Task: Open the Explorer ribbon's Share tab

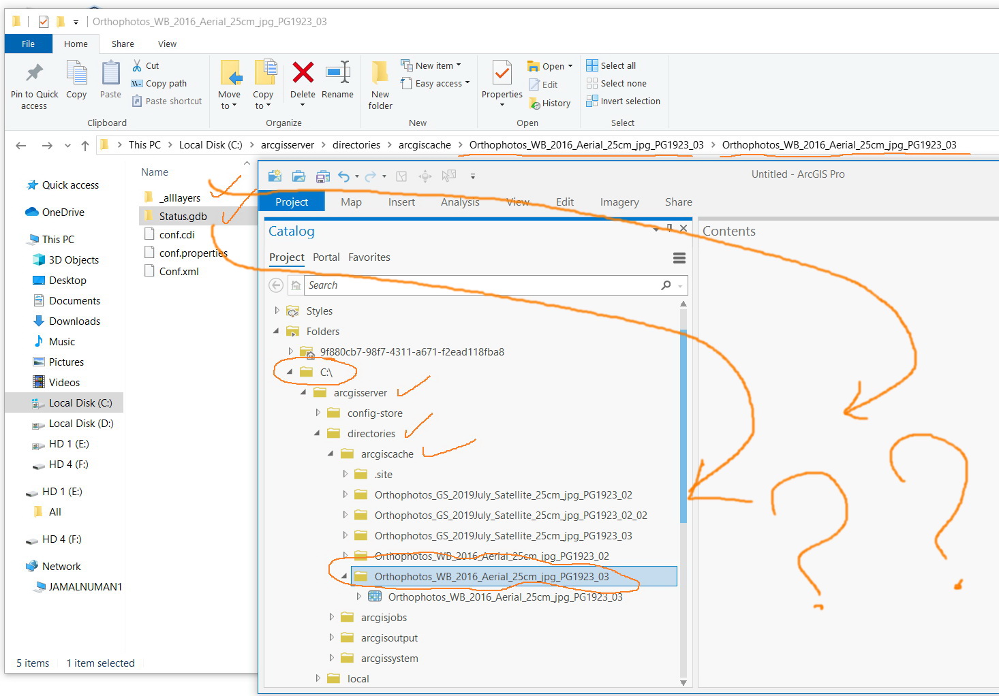Action: (x=123, y=44)
